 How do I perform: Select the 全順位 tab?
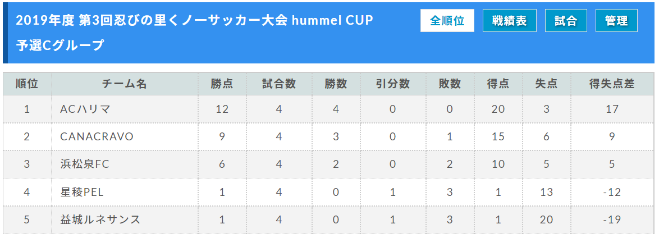tap(447, 21)
